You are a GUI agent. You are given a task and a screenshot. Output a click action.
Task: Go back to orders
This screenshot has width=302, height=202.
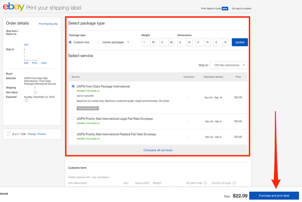click(241, 8)
